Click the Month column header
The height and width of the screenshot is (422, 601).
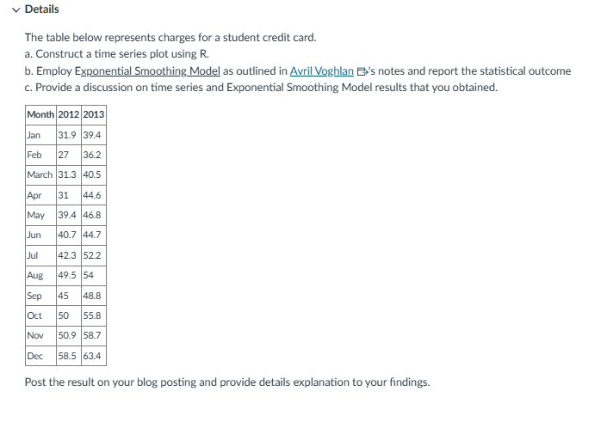point(40,115)
